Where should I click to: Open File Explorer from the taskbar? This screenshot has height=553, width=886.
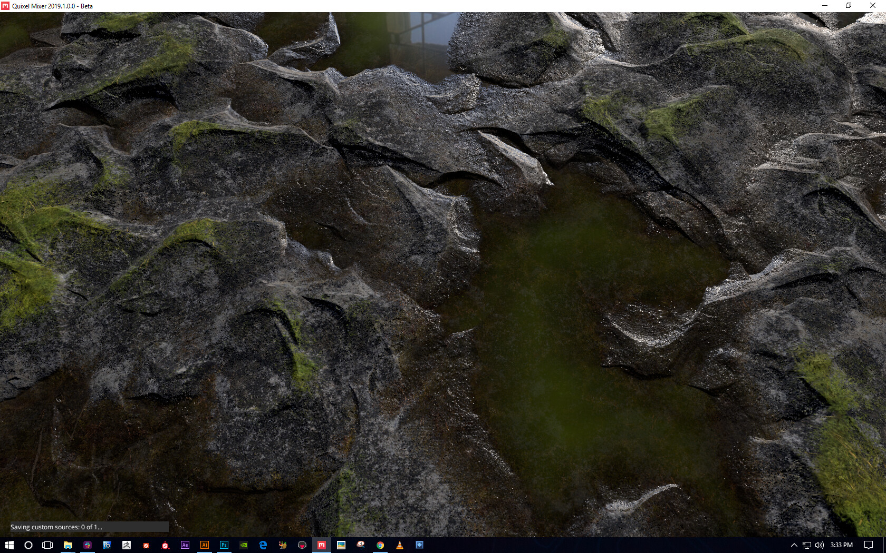pos(67,545)
